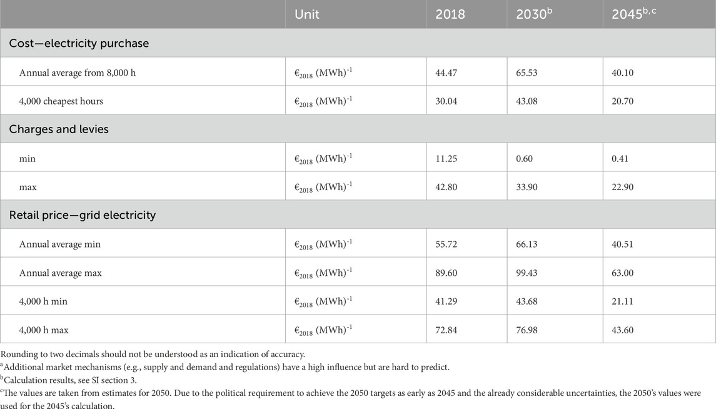Select the 65.53 cell for 2030
This screenshot has width=716, height=409.
(x=528, y=73)
